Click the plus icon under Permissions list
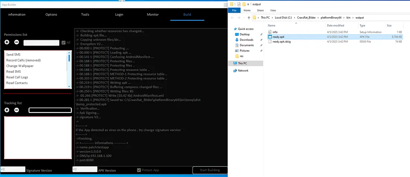The width and height of the screenshot is (410, 177). pyautogui.click(x=7, y=42)
